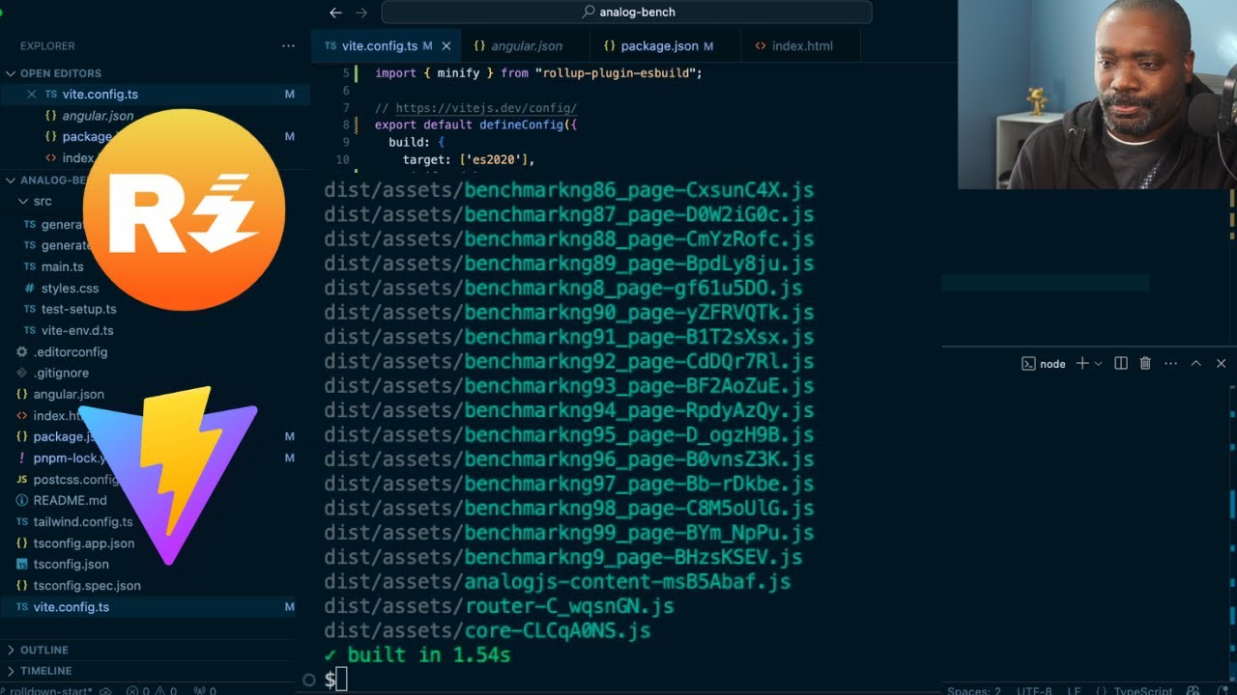Image resolution: width=1237 pixels, height=695 pixels.
Task: Maximize the terminal panel with the caret
Action: 1196,363
